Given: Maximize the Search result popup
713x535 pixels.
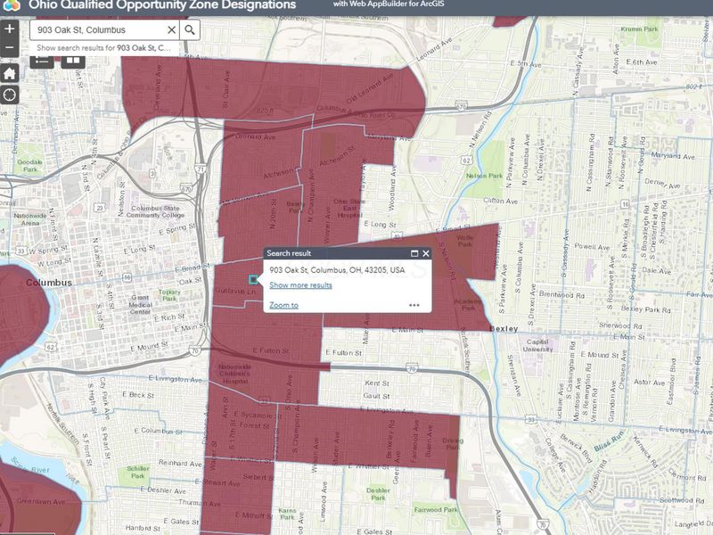Looking at the screenshot, I should coord(414,253).
